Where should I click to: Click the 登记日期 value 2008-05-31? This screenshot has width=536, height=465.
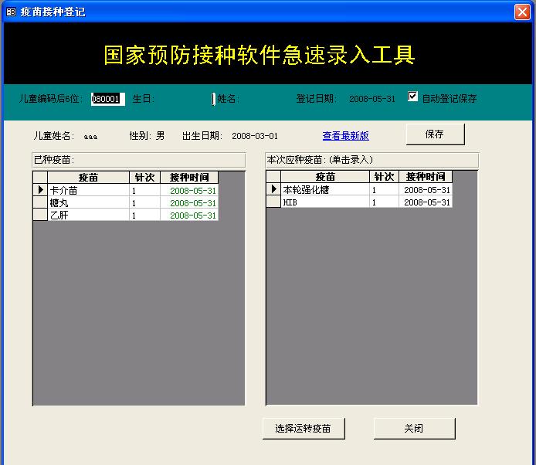(x=371, y=99)
